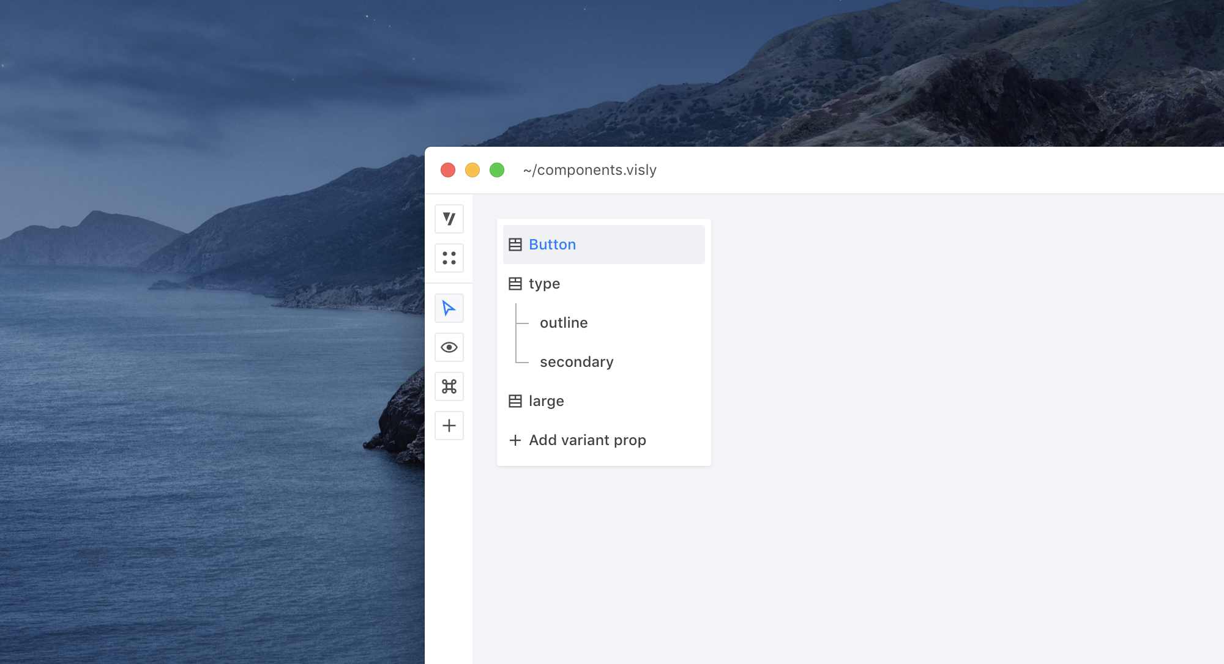Select the pointer cursor tool
The width and height of the screenshot is (1224, 664).
click(449, 308)
